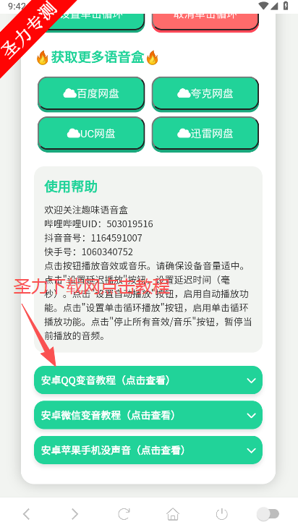
Task: Click the cloud icon on UC网盘
Action: [x=73, y=133]
